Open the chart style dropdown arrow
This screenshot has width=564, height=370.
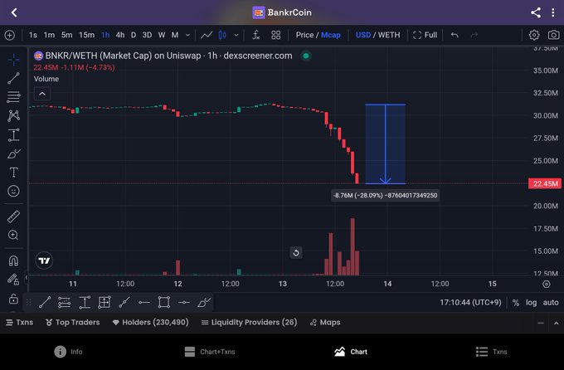[236, 35]
